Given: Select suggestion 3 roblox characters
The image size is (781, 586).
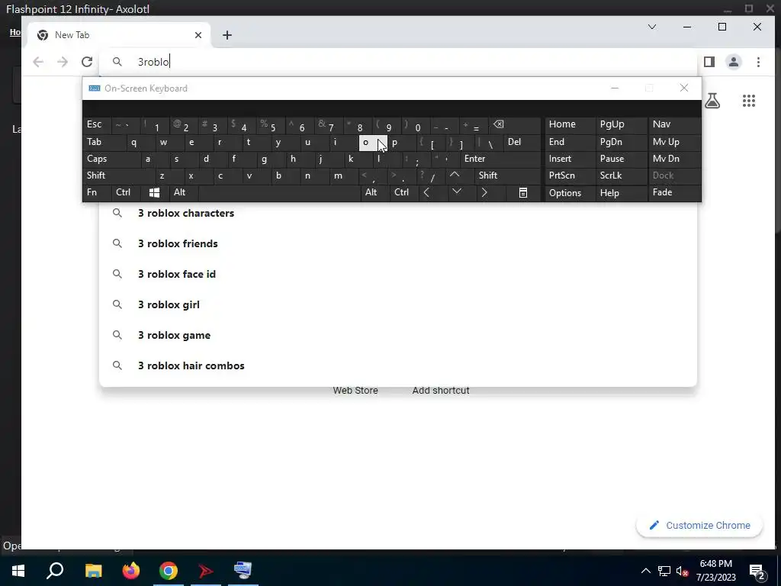Looking at the screenshot, I should click(x=398, y=214).
